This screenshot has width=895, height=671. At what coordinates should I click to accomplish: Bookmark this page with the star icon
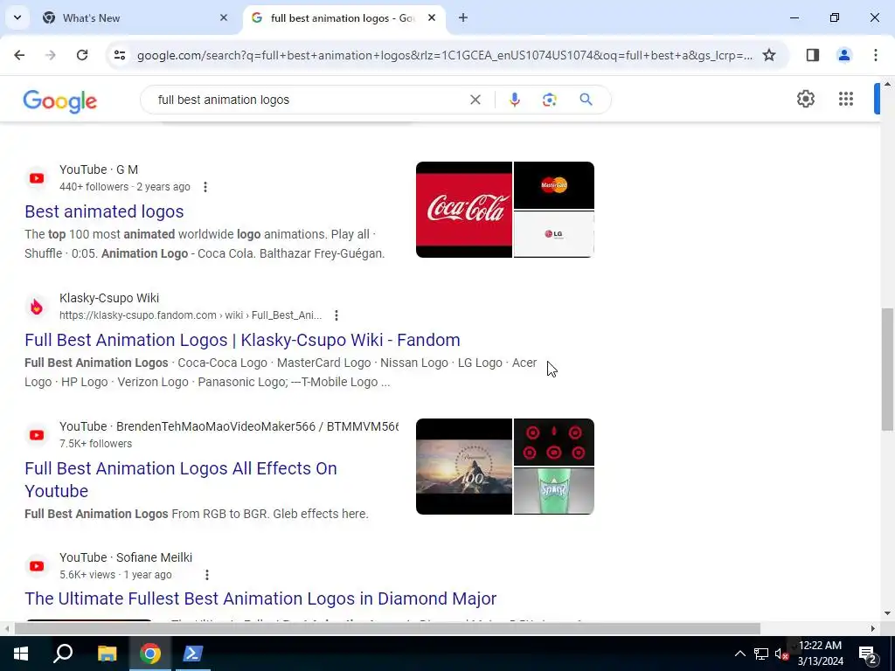(769, 55)
